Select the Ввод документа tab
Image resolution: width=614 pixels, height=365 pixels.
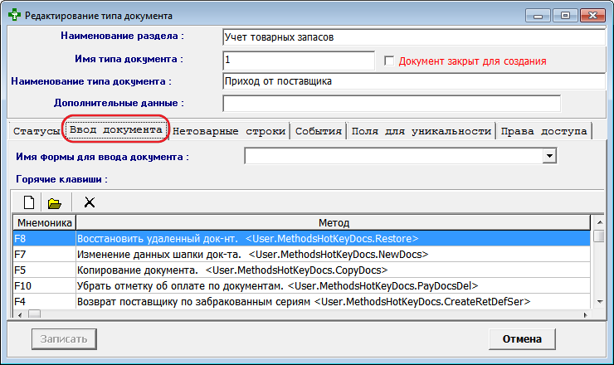[116, 129]
